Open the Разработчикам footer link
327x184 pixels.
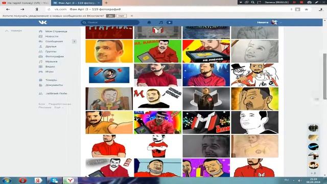60,104
